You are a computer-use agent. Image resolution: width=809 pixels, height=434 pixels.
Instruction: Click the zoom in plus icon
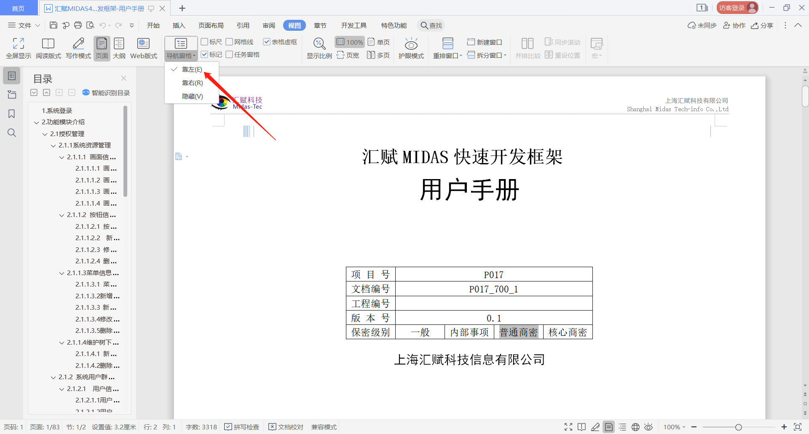(x=784, y=427)
